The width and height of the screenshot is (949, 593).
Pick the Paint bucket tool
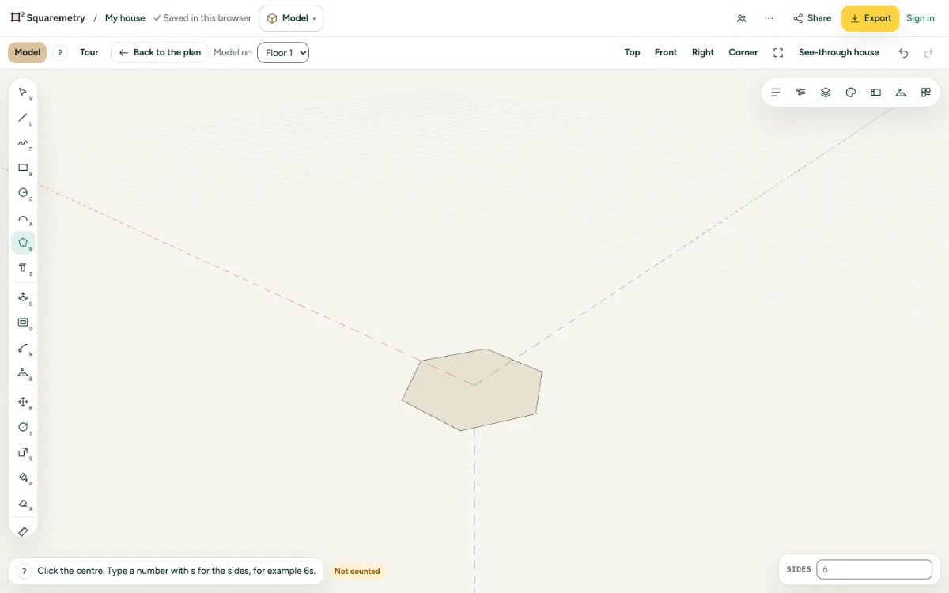23,478
